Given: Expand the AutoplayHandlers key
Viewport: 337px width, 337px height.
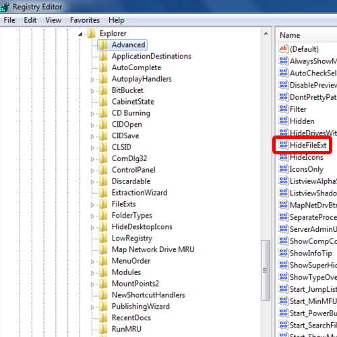Looking at the screenshot, I should [92, 80].
